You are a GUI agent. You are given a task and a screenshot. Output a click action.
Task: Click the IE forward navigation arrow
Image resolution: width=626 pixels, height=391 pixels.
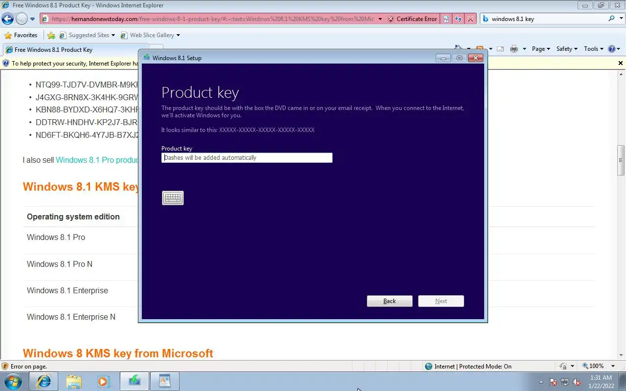22,19
